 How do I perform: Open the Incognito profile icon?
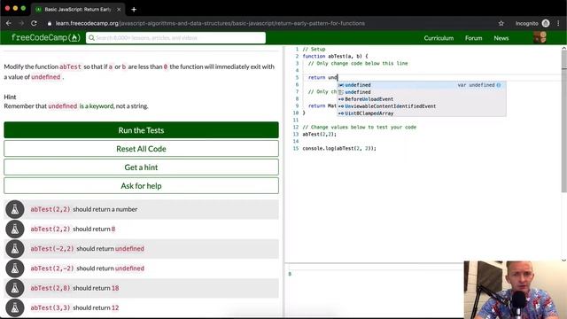coord(546,23)
